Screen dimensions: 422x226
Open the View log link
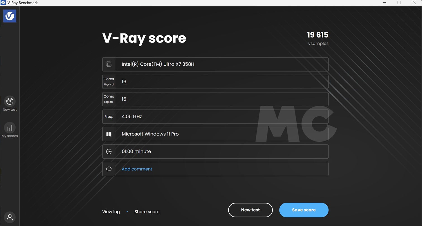tap(111, 212)
